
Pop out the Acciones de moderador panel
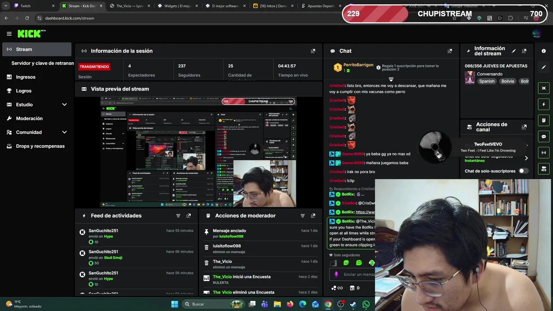pos(313,216)
